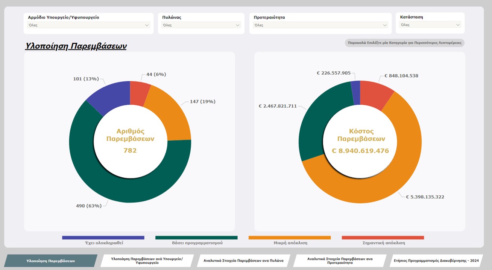Open the Πυλώνας filter dropdown
Screen dimensions: 492x270
(201, 25)
